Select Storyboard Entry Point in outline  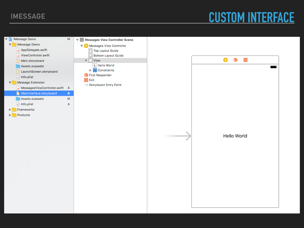105,85
